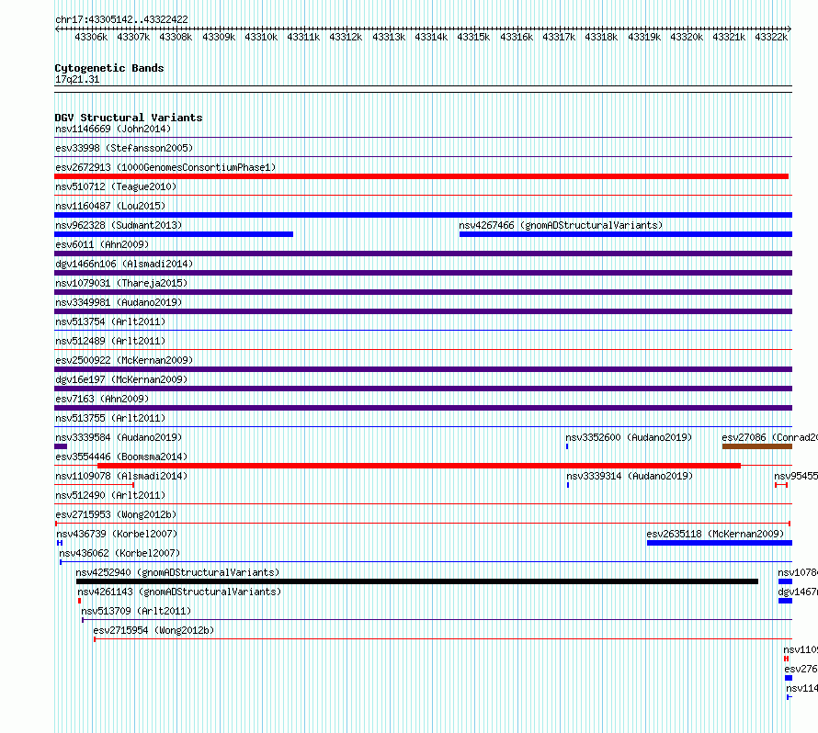Click the esv2715954 (Wong2012b) label
Screen dimensions: 818x733
[x=153, y=630]
